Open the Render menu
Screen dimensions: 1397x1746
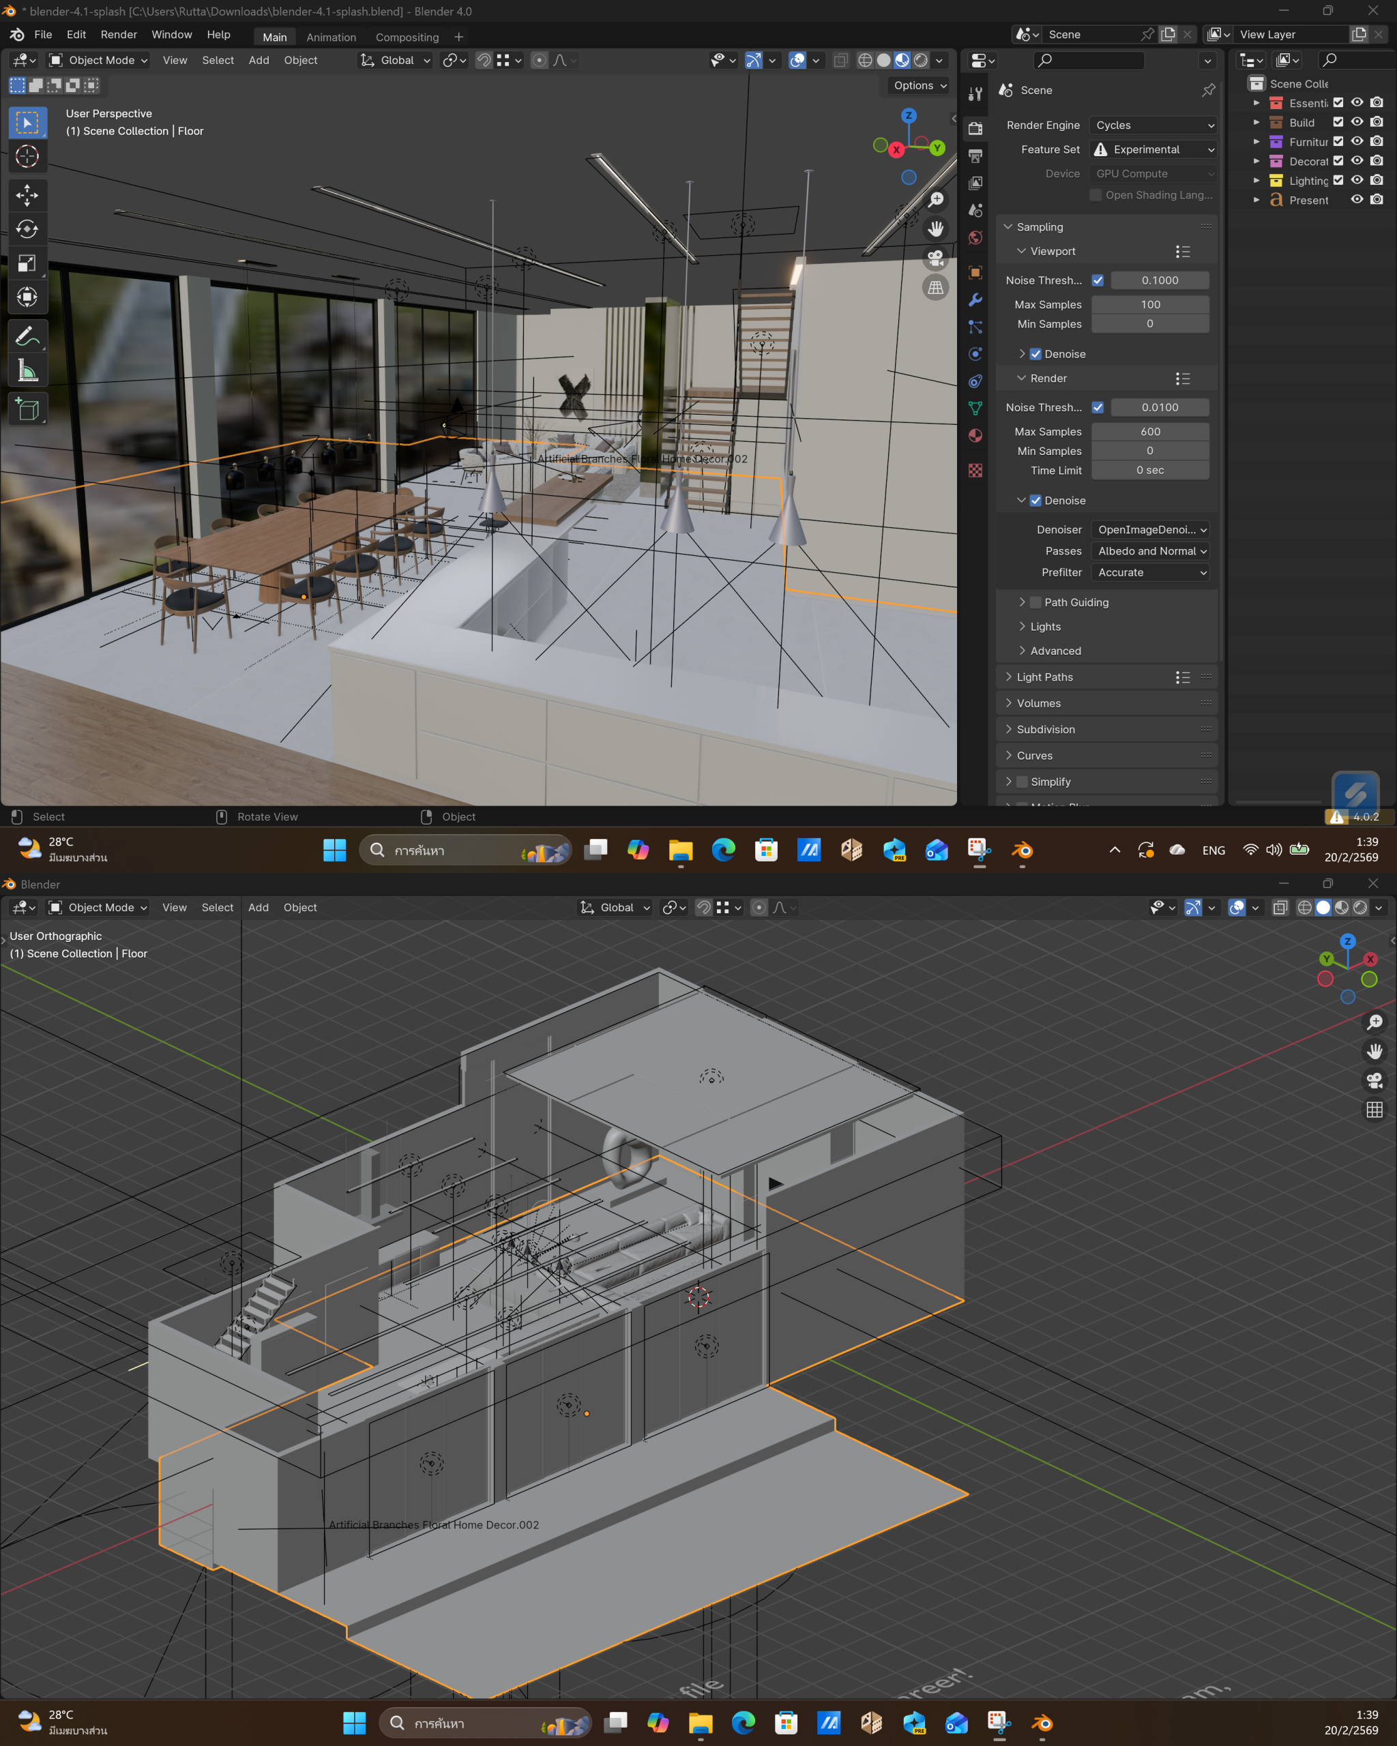118,35
